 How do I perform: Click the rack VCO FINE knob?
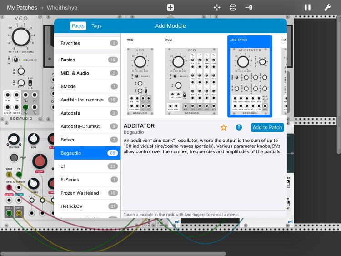[15, 60]
